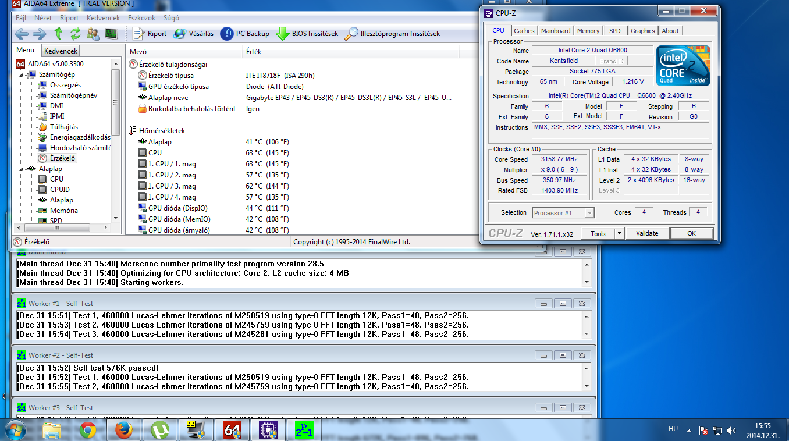This screenshot has height=441, width=789.
Task: Open the Windows Start menu
Action: pos(15,429)
